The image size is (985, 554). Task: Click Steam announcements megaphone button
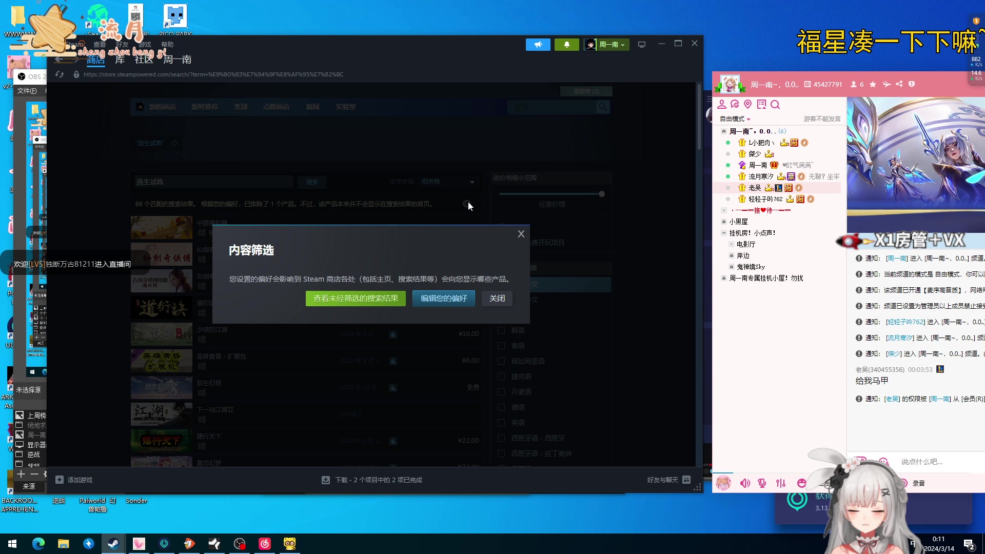coord(538,45)
